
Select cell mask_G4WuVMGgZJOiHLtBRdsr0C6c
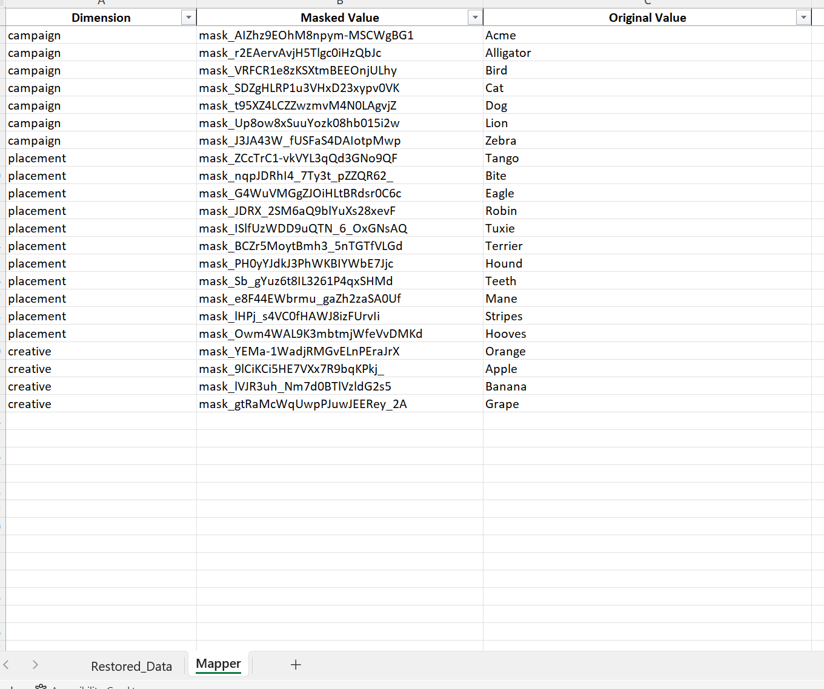[340, 193]
